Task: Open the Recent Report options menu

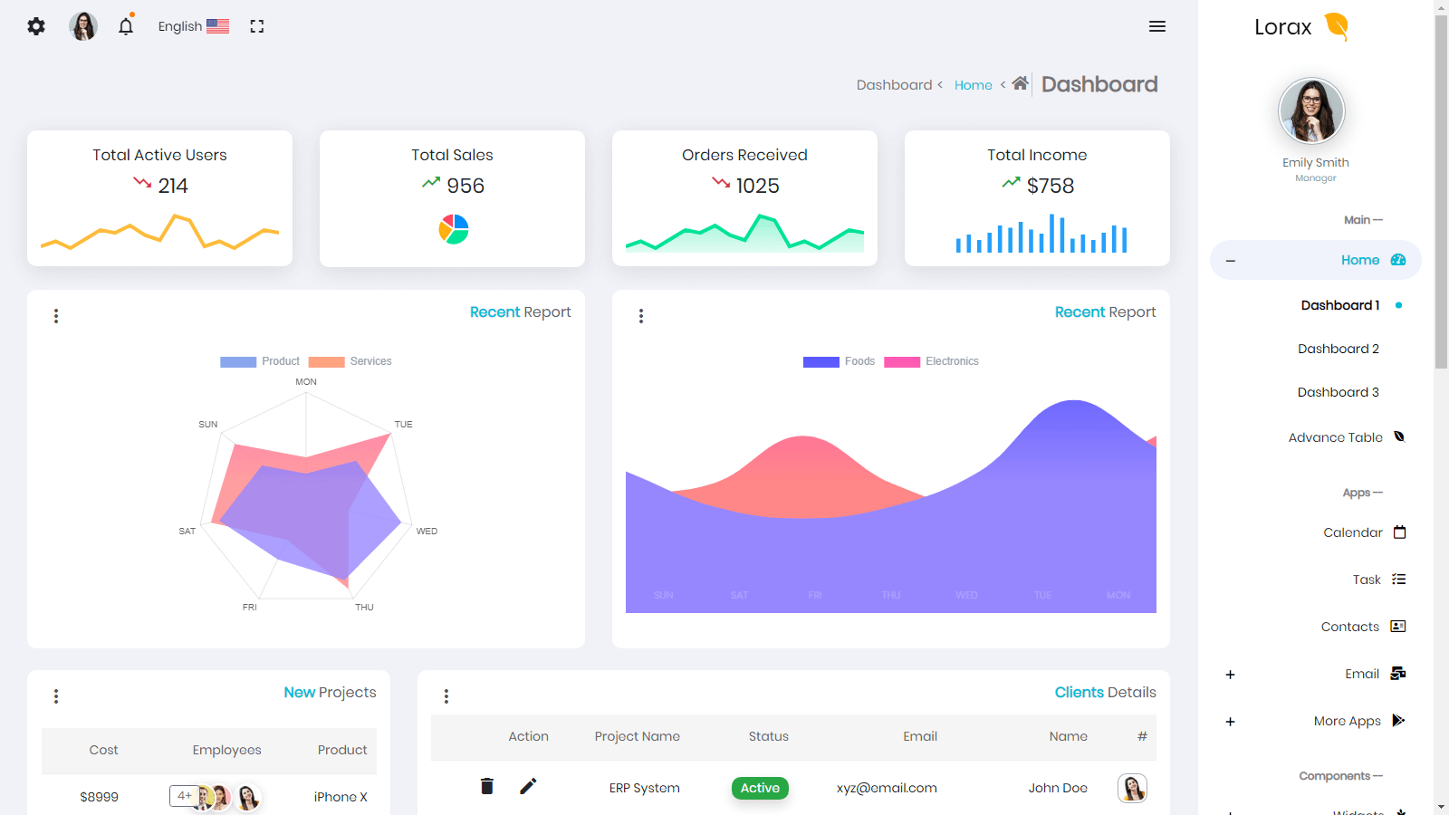Action: 56,315
